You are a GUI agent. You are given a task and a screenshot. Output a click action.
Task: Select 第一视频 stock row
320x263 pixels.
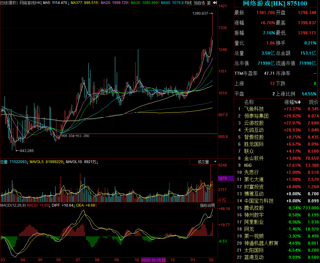click(277, 236)
